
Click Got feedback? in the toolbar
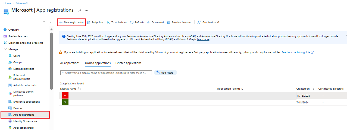[208, 22]
